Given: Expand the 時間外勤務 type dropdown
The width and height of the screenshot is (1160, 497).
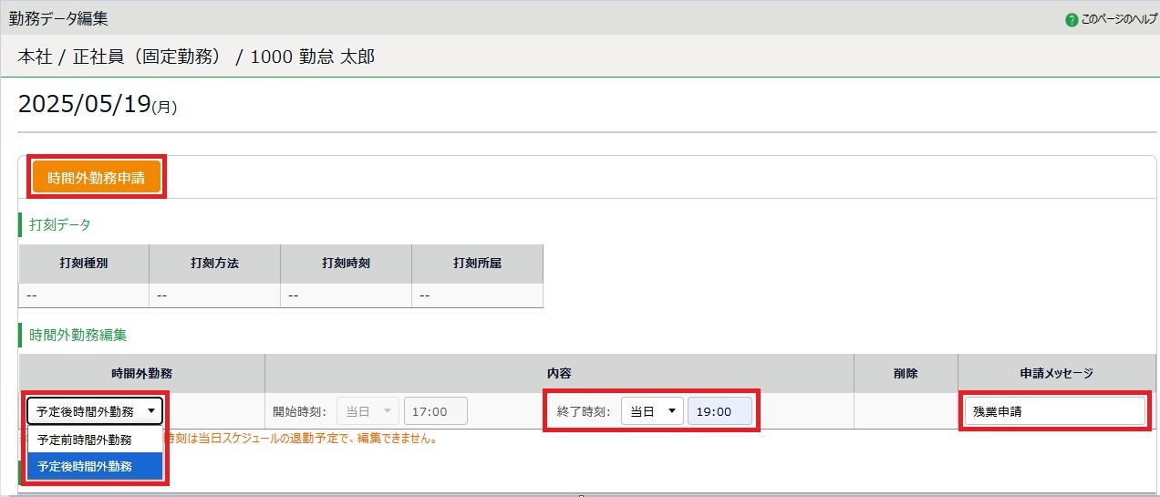Looking at the screenshot, I should (95, 411).
